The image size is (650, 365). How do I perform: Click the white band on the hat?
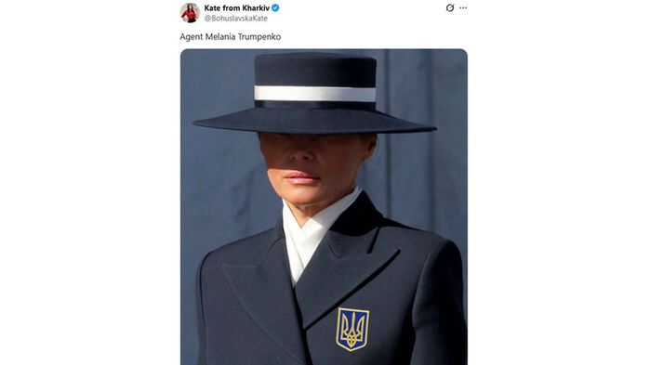click(315, 94)
